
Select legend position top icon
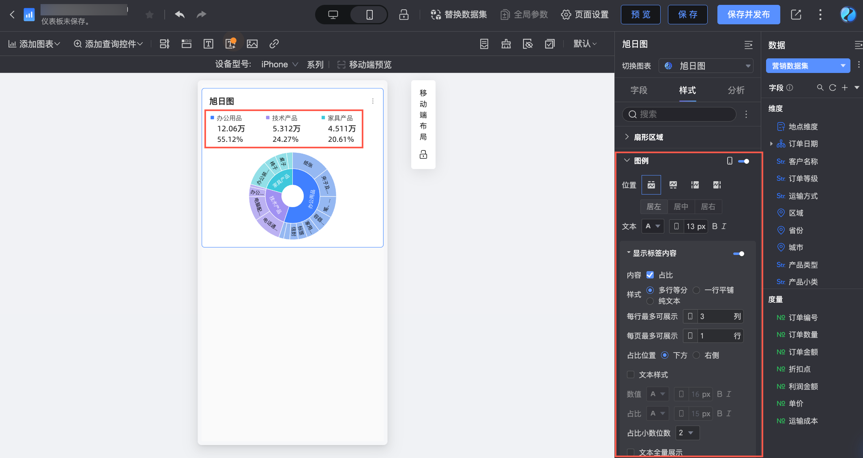tap(651, 185)
